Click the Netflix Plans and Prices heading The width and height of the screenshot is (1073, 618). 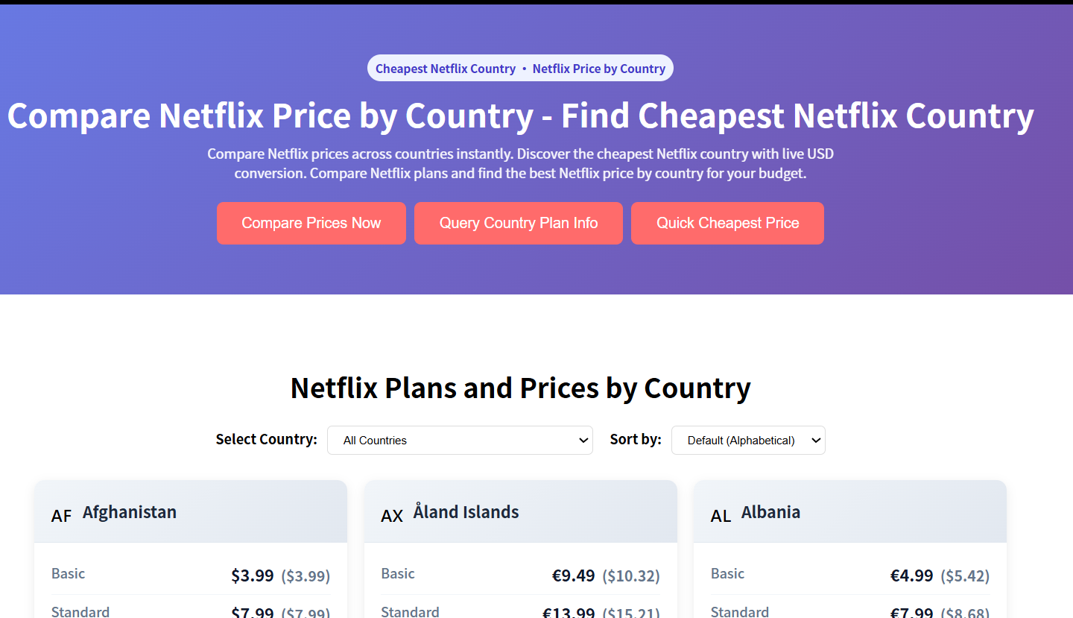click(520, 388)
